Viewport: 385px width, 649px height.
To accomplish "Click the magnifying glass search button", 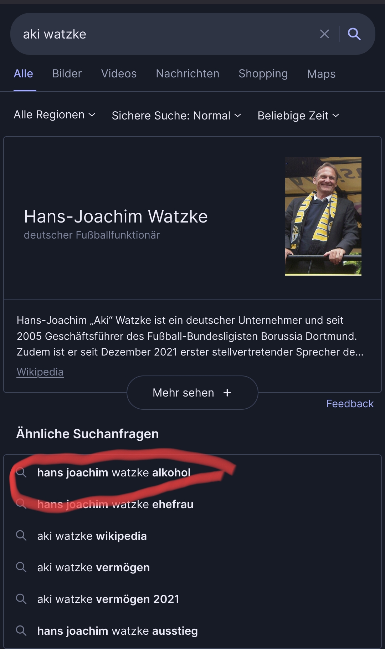I will coord(354,34).
